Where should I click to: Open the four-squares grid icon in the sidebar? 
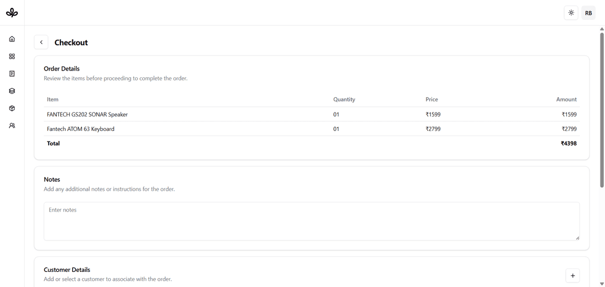pos(12,57)
